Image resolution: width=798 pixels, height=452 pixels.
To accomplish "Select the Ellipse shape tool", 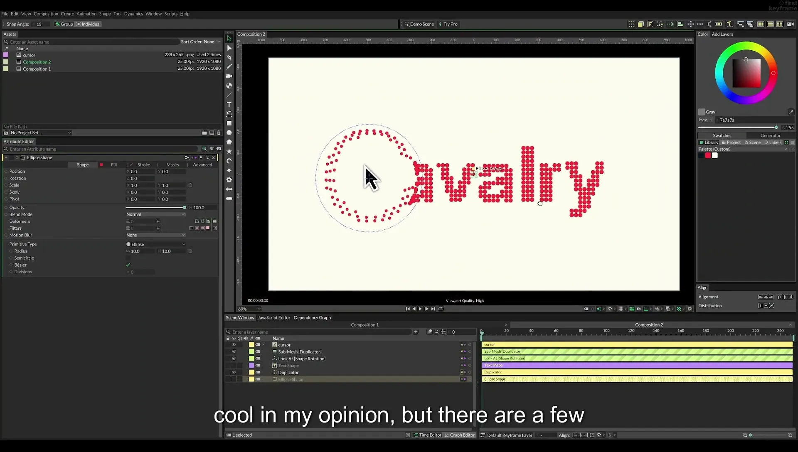I will 229,133.
